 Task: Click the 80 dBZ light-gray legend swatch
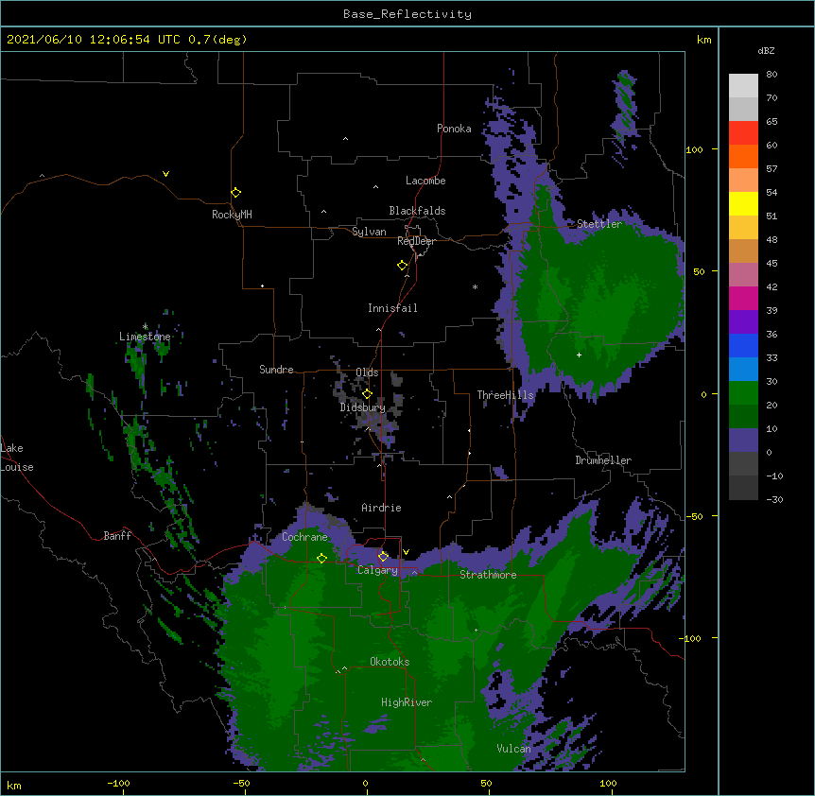(743, 86)
